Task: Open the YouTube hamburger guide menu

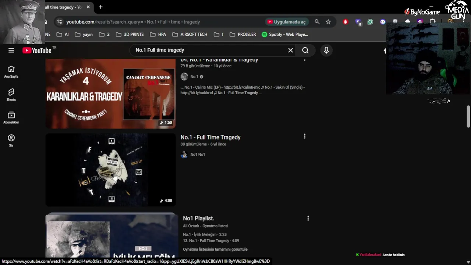Action: [11, 50]
